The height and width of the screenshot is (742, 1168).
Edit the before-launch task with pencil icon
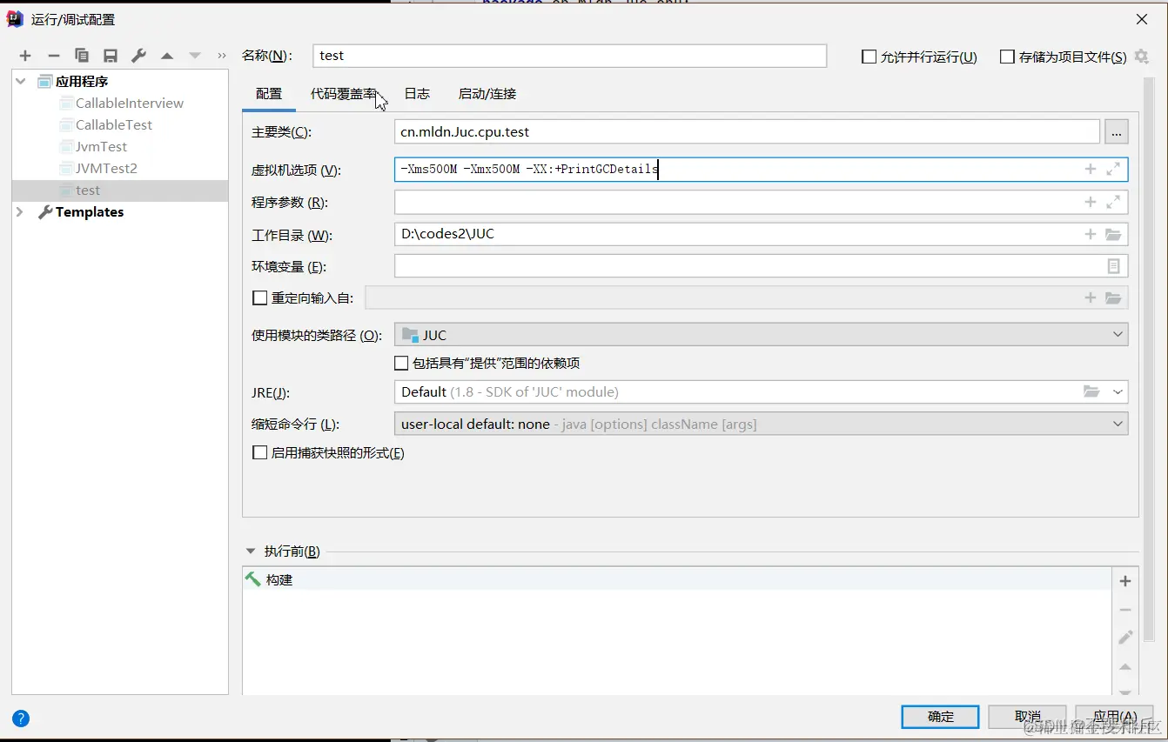[1125, 638]
